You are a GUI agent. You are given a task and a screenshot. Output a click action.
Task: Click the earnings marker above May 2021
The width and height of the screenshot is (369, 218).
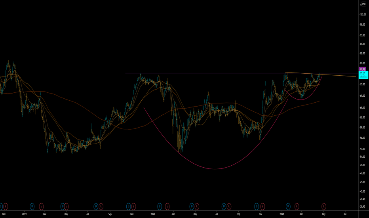coord(324,207)
